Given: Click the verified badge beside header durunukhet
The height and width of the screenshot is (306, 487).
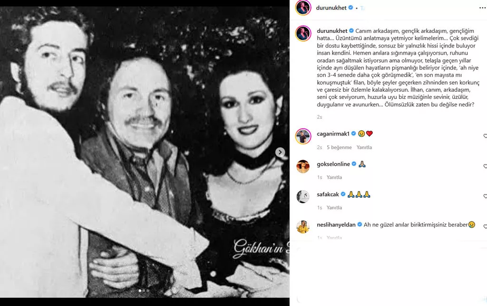Looking at the screenshot, I should (351, 8).
